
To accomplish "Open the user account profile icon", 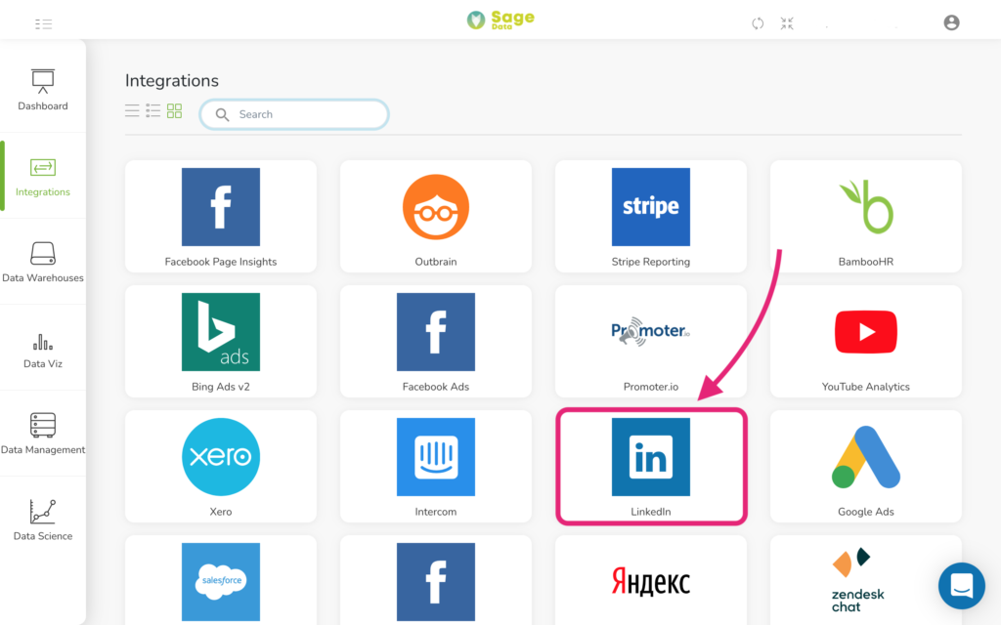I will (951, 23).
